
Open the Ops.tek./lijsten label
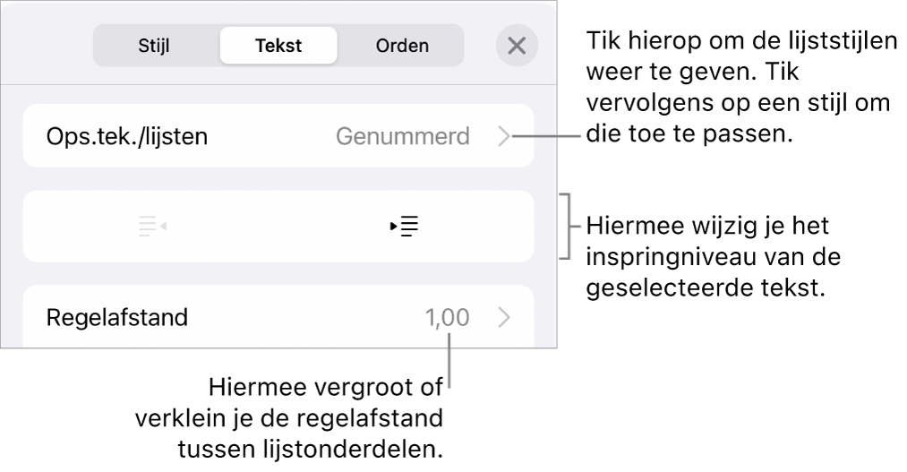pyautogui.click(x=126, y=137)
